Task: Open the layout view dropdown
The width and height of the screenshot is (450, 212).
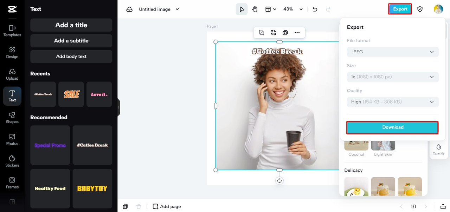Action: pyautogui.click(x=270, y=9)
